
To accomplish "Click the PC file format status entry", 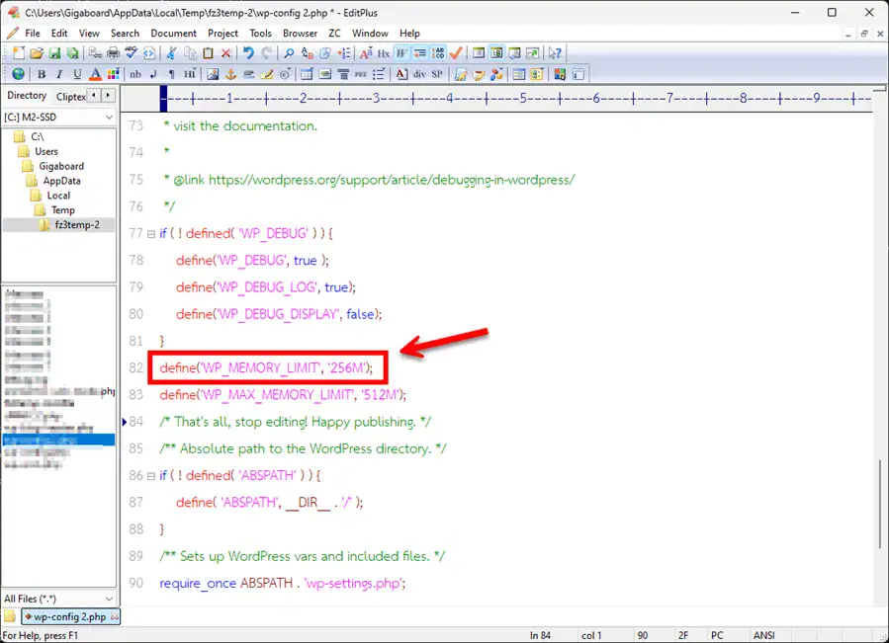I will 717,635.
